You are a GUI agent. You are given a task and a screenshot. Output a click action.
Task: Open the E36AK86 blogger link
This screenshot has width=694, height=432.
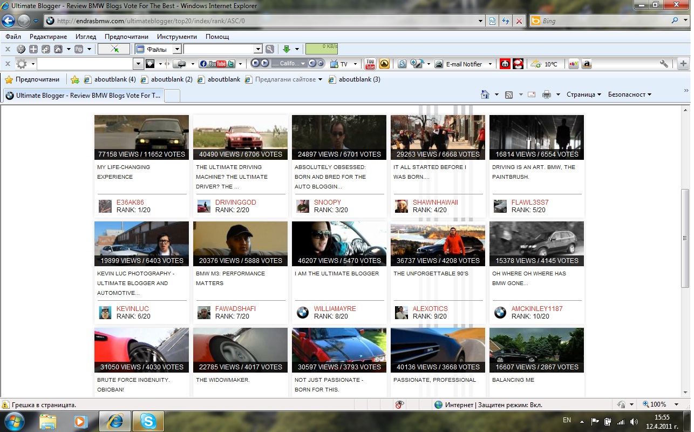click(130, 202)
